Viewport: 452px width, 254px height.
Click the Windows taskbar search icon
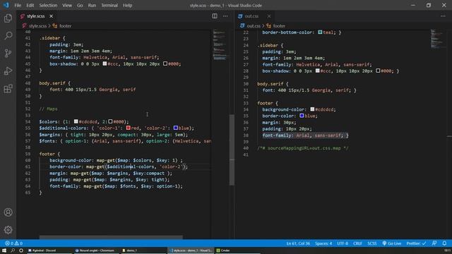pos(13,250)
